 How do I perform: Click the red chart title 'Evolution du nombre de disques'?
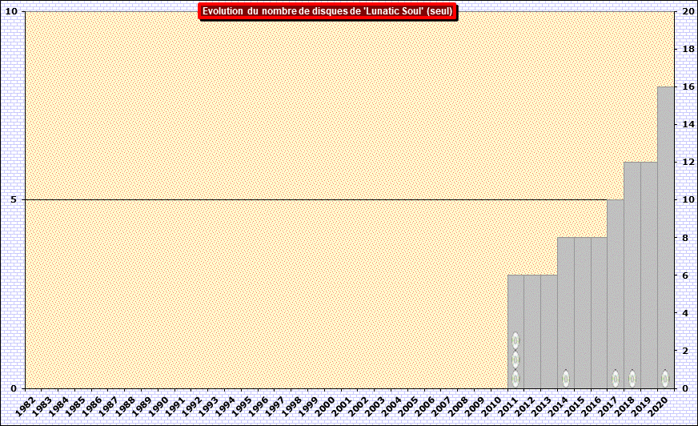point(327,11)
